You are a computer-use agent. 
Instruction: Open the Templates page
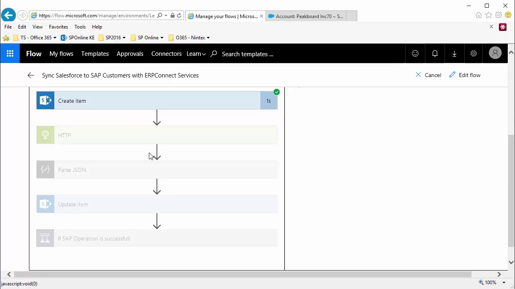95,54
